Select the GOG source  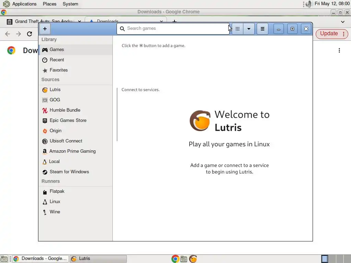(x=76, y=100)
